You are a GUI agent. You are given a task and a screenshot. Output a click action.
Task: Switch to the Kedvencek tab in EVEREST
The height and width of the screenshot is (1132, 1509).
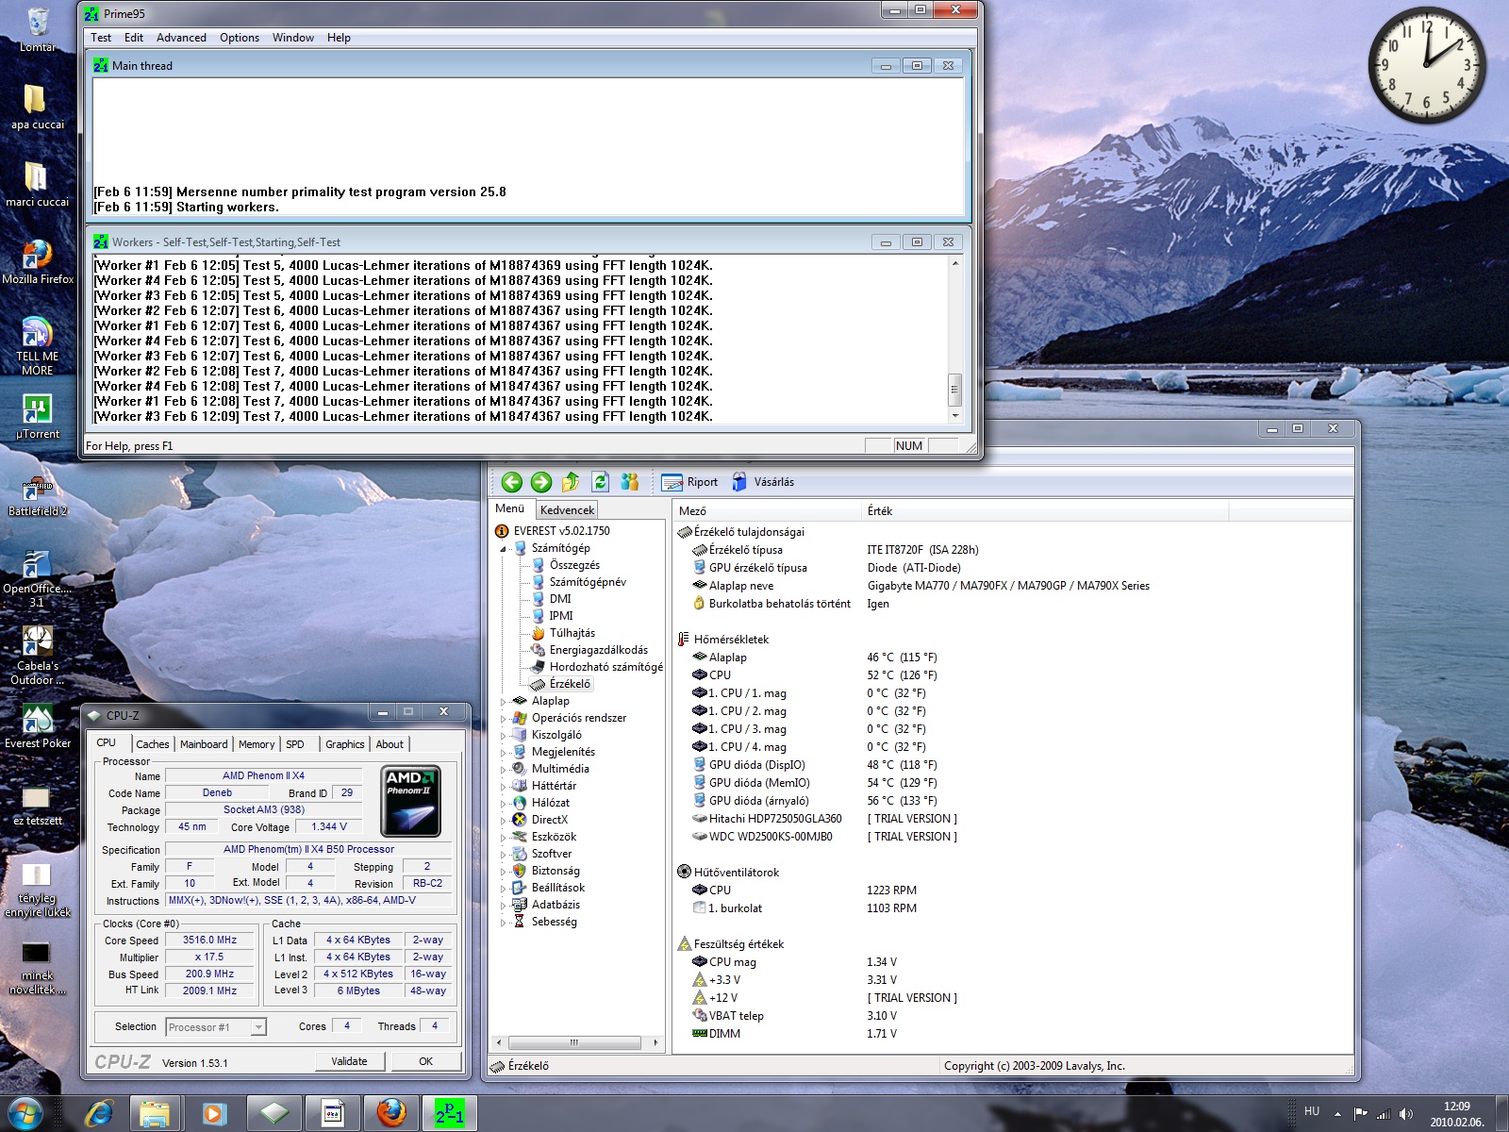568,510
